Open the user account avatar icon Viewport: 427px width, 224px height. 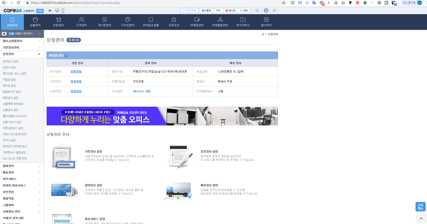tap(266, 10)
